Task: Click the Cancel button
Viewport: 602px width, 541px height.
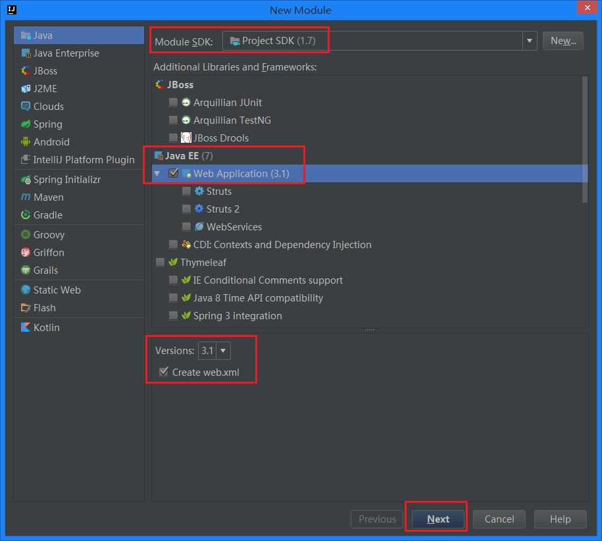Action: [499, 519]
